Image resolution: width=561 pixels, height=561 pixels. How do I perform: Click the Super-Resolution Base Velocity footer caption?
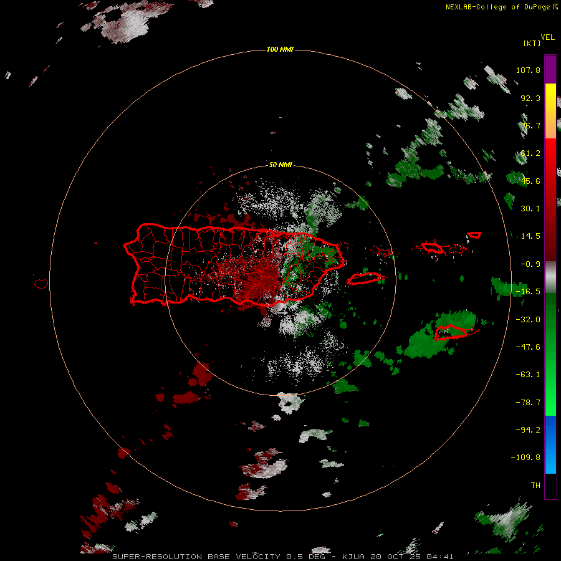click(283, 557)
